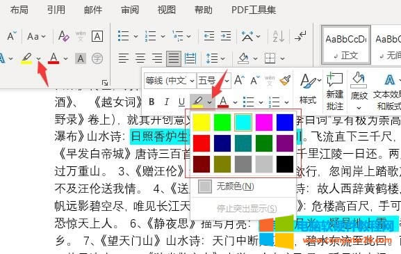Click the Increase Indent icon

tap(226, 36)
